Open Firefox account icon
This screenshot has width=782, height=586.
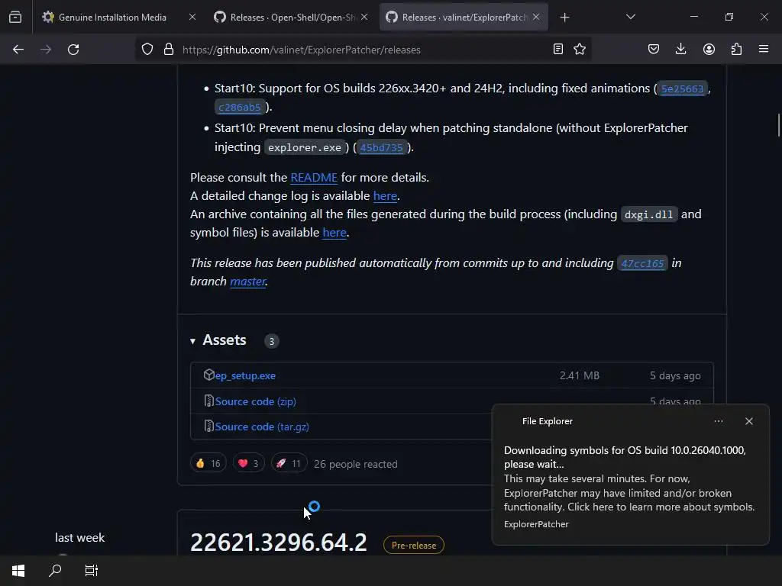[709, 49]
